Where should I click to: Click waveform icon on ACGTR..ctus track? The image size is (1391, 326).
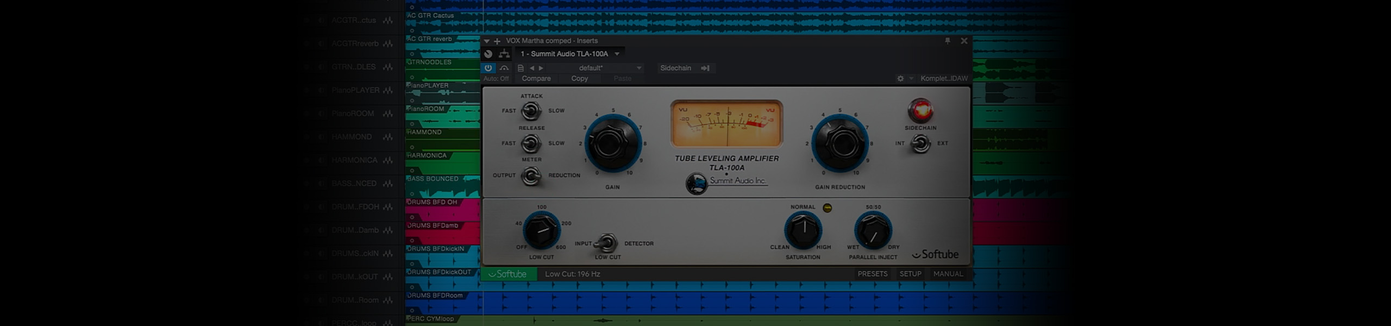(387, 20)
